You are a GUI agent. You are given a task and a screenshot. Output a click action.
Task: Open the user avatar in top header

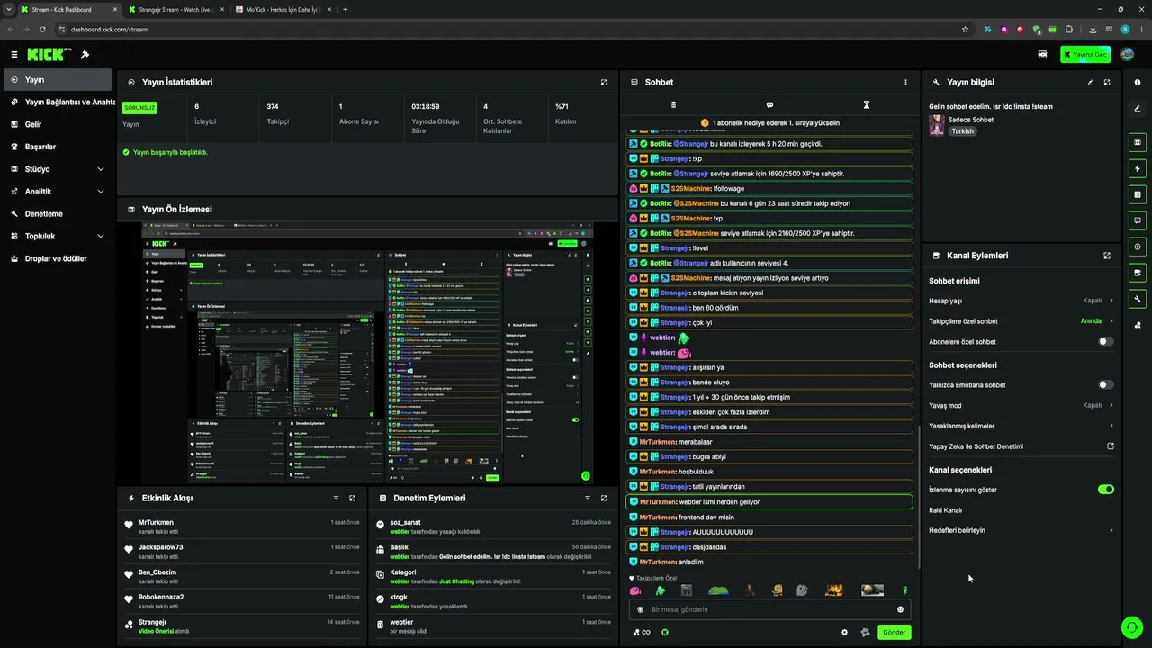(x=1128, y=55)
